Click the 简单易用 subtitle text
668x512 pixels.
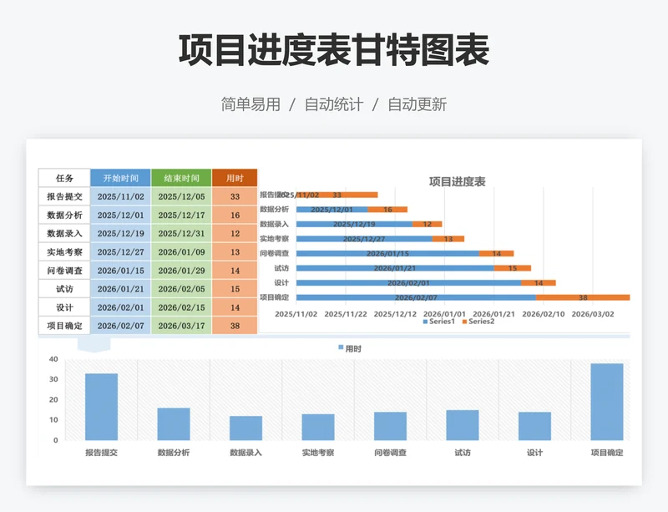pyautogui.click(x=250, y=104)
